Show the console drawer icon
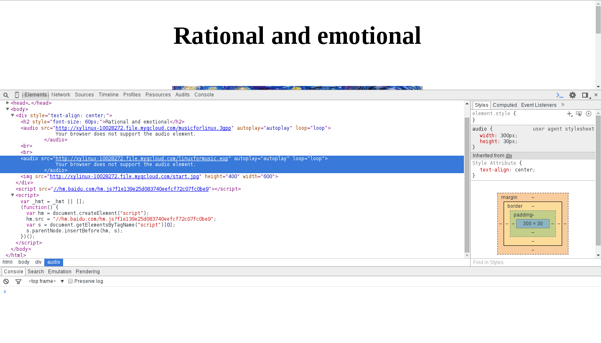This screenshot has height=343, width=601. [x=560, y=95]
